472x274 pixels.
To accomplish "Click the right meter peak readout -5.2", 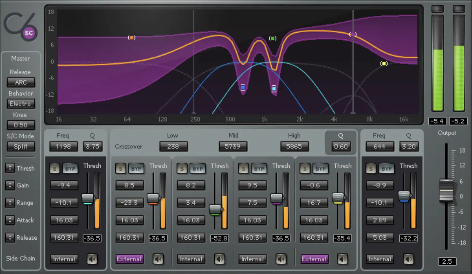I will pos(459,121).
